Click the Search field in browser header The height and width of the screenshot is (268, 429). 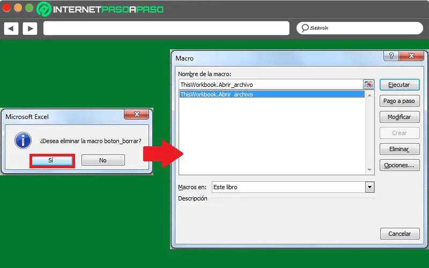(x=360, y=28)
